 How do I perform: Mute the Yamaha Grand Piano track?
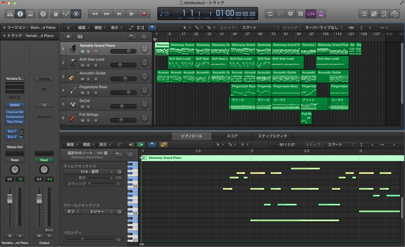point(82,52)
